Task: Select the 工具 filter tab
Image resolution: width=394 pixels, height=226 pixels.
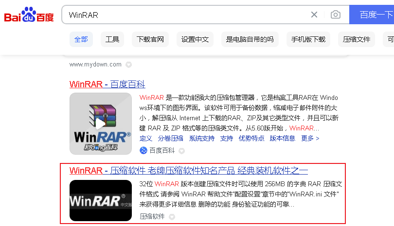Action: tap(112, 39)
